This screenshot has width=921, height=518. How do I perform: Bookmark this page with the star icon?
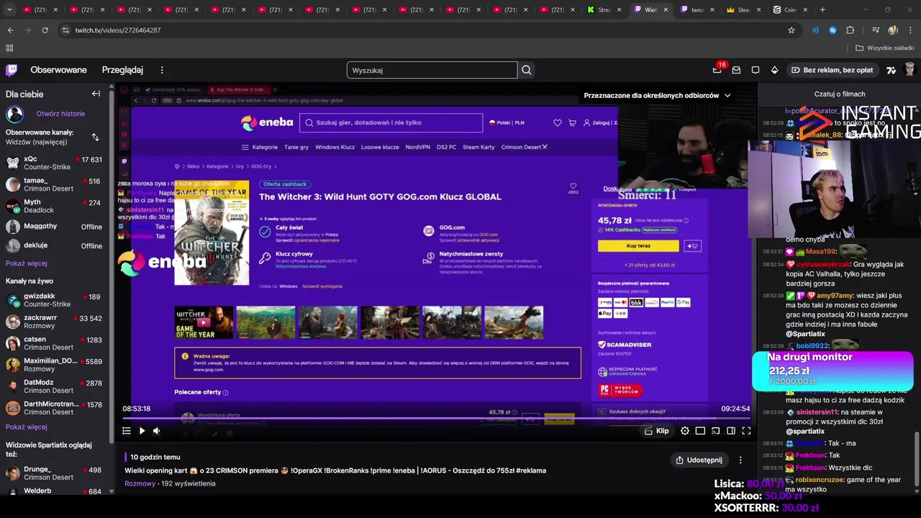click(791, 30)
